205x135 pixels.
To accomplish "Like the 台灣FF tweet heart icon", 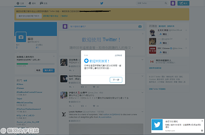I will click(x=94, y=106).
